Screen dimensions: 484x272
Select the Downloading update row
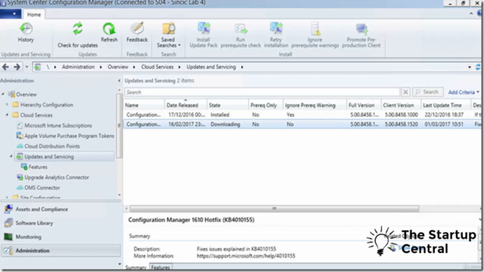coord(302,124)
